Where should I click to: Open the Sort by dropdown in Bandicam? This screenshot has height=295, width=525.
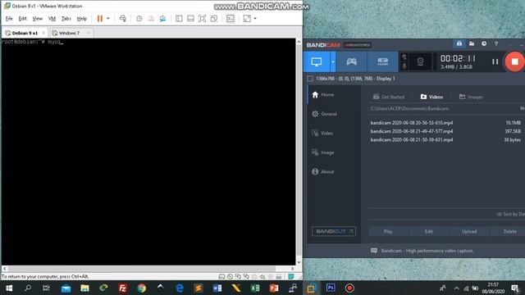pyautogui.click(x=510, y=214)
